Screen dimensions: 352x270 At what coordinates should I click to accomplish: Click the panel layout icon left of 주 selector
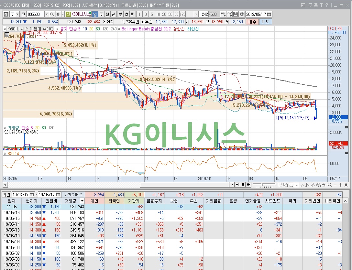click(6, 14)
